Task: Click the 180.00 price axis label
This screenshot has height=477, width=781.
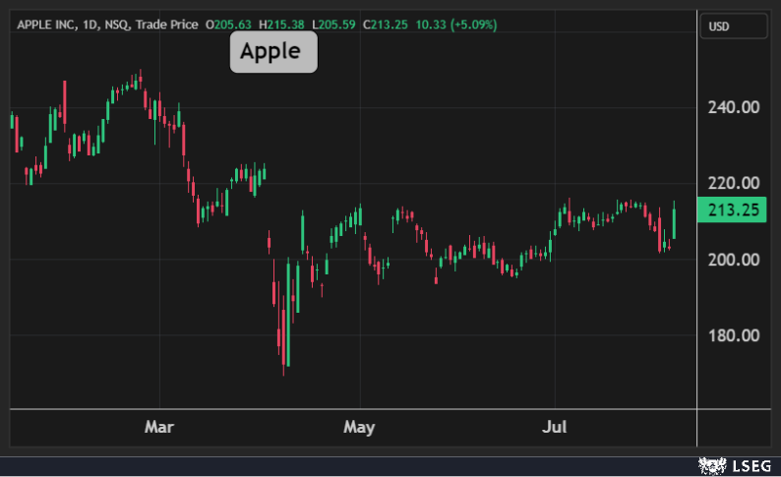Action: pos(733,335)
